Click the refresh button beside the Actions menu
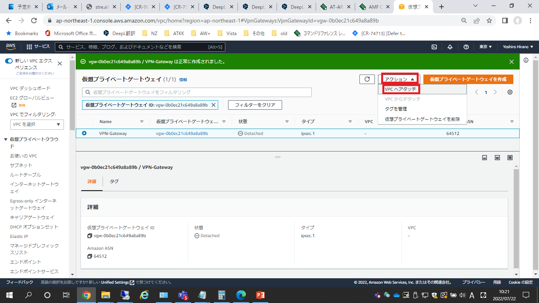 tap(367, 79)
